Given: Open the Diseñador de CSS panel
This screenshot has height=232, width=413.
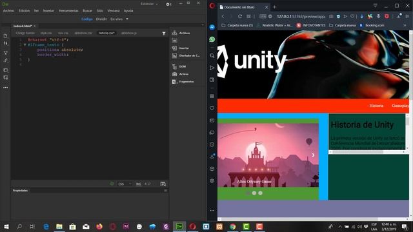Looking at the screenshot, I should (x=186, y=56).
